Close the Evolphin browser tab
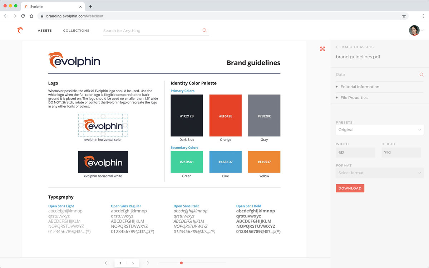 coord(80,6)
